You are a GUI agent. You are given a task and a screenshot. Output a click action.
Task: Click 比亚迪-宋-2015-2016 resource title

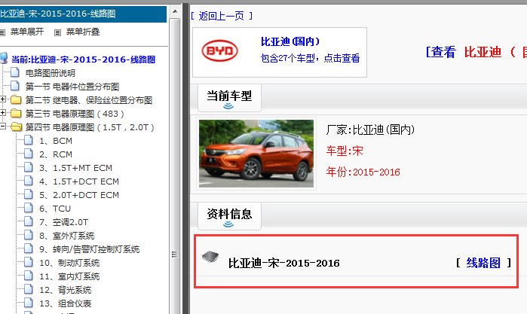(284, 263)
